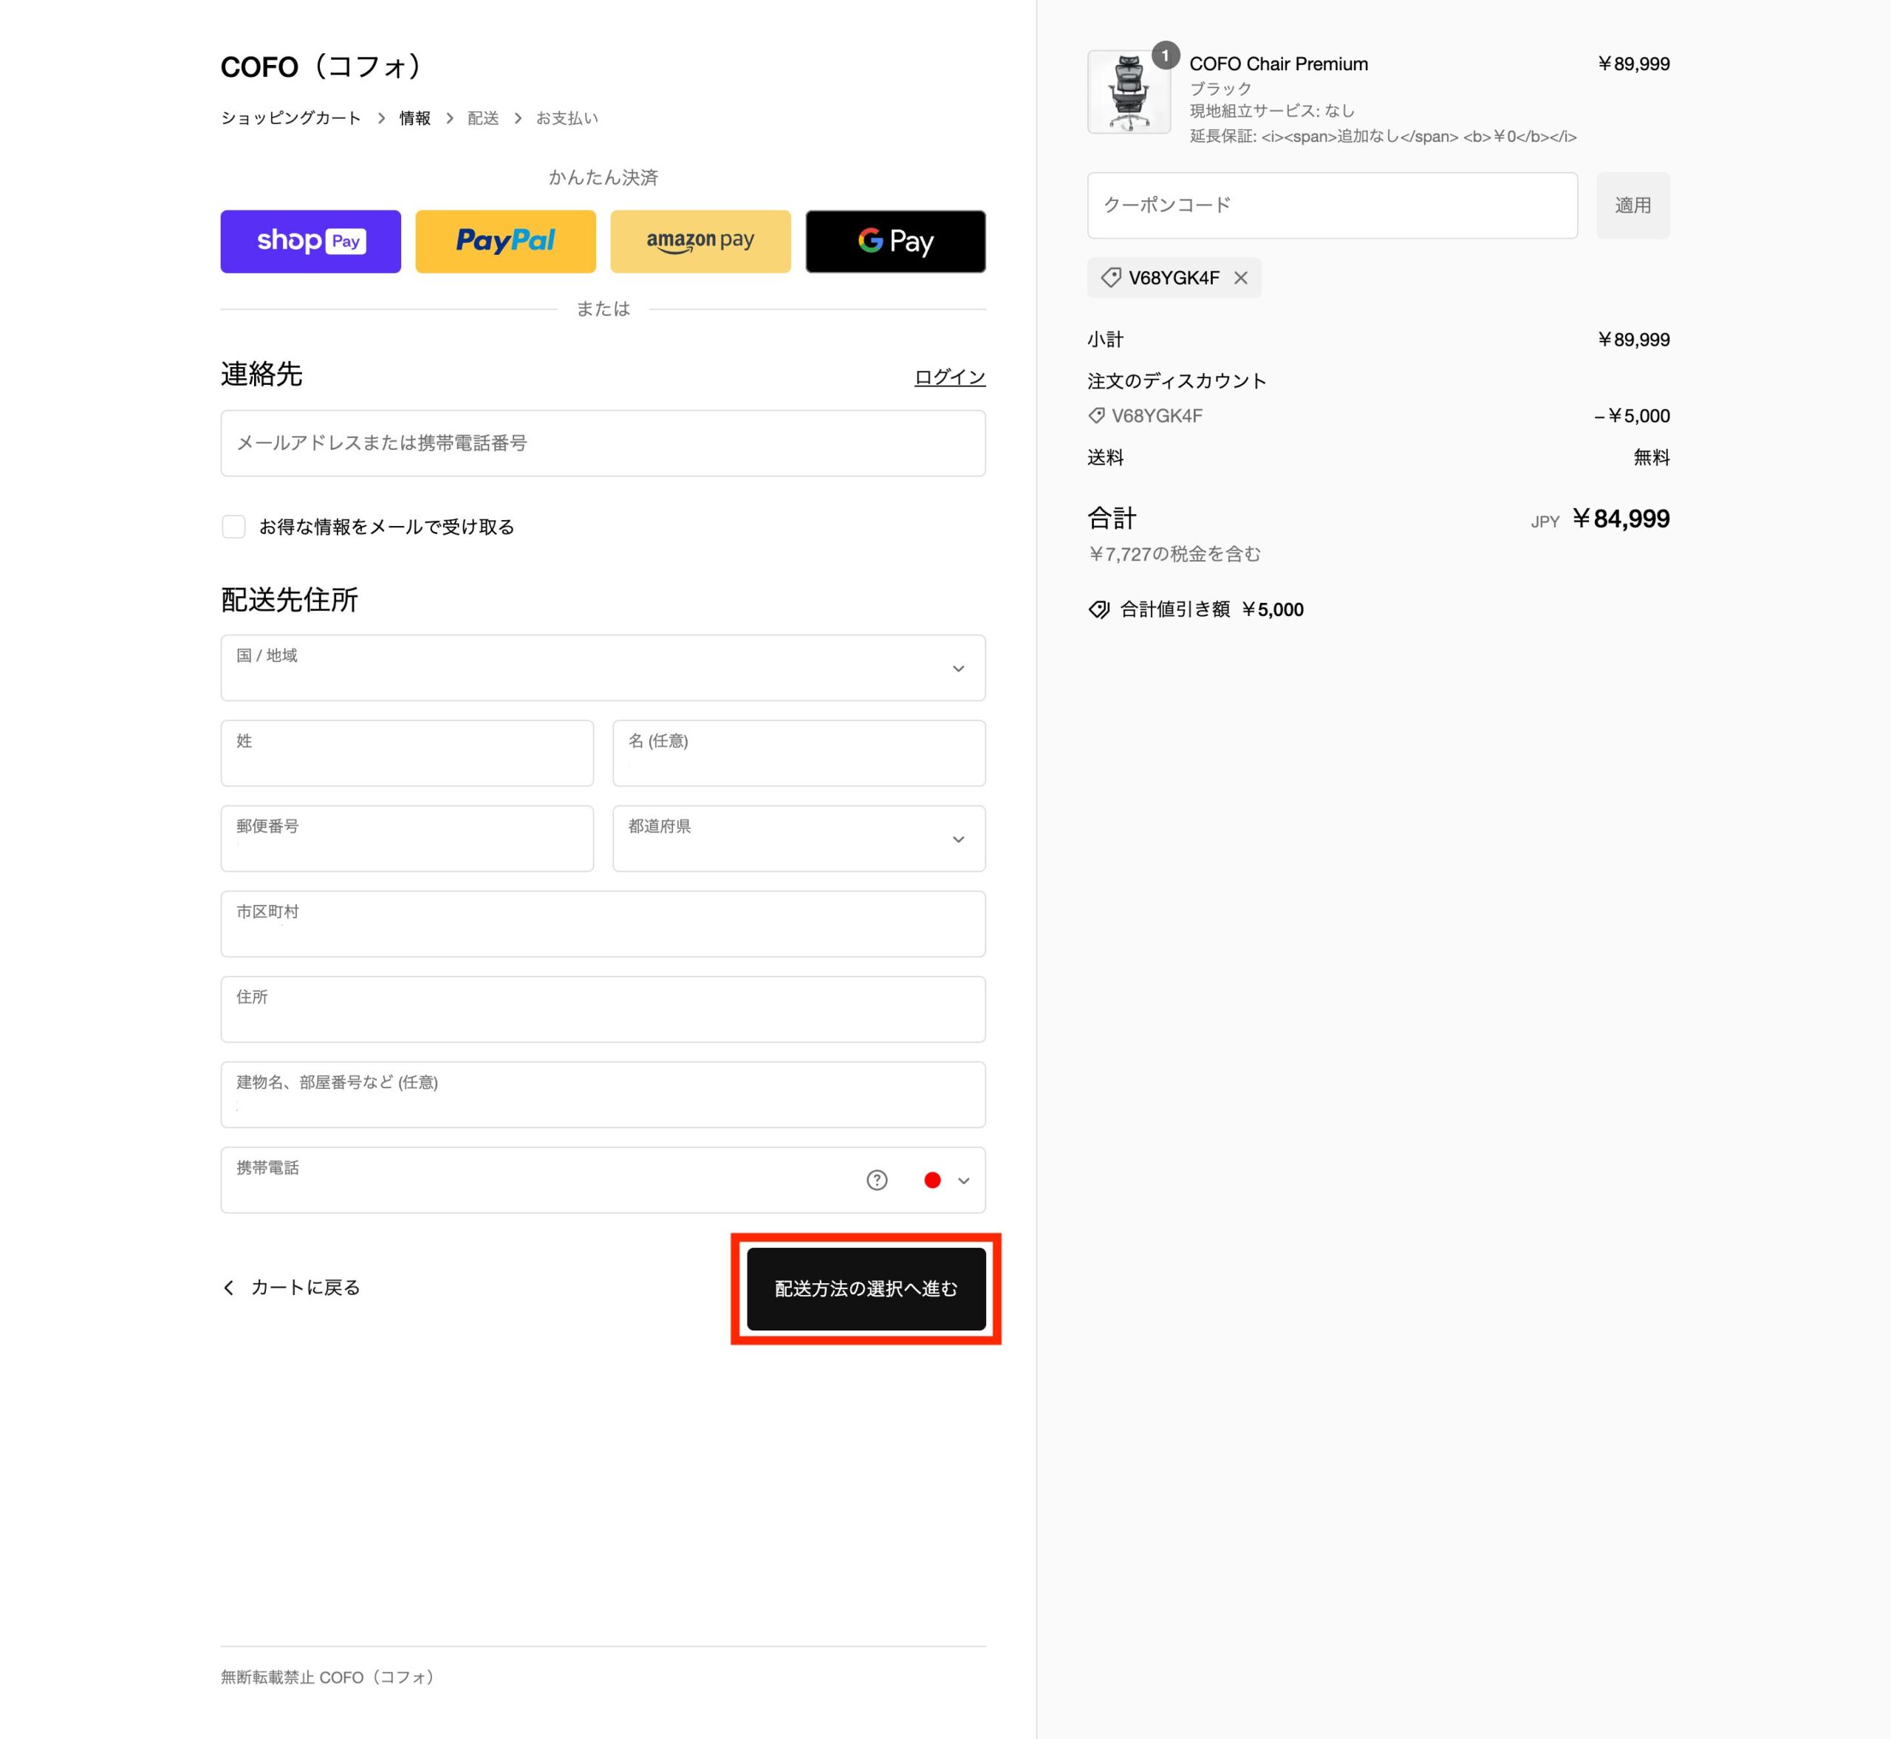Click quantity badge 1 on chair thumbnail

coord(1165,55)
